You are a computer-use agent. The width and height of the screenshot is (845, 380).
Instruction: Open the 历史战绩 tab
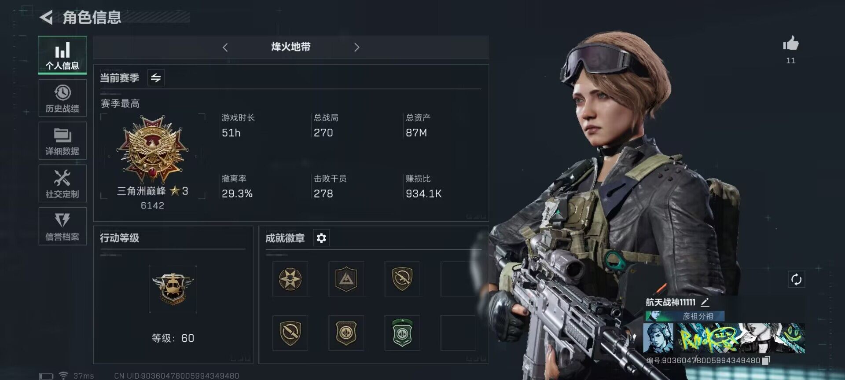[x=62, y=98]
